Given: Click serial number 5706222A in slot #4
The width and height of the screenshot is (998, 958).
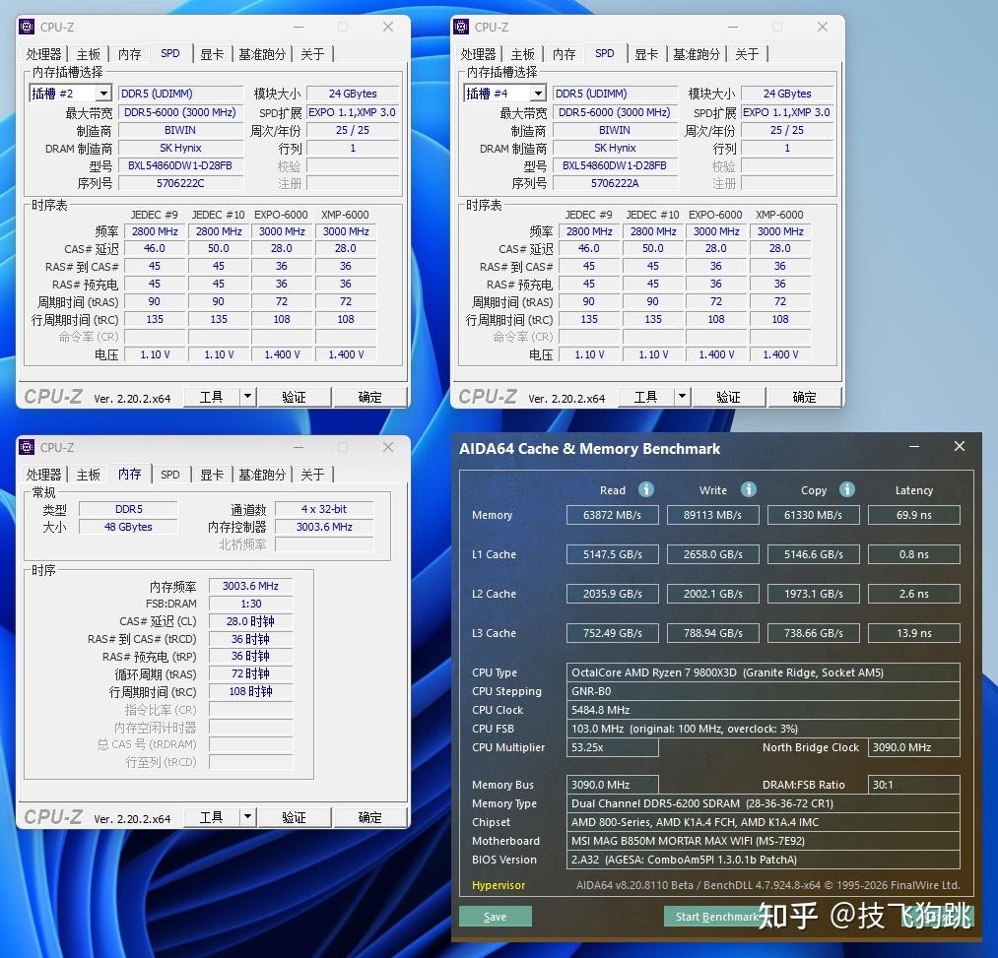Looking at the screenshot, I should coord(615,183).
